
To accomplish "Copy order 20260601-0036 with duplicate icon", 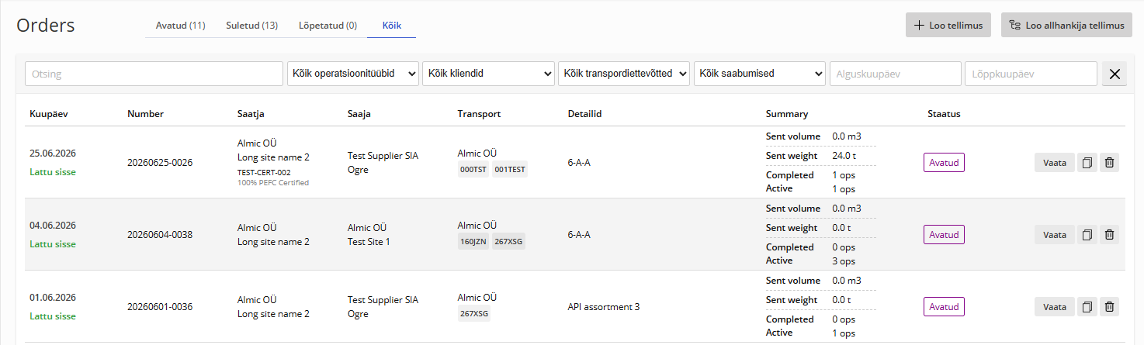I will 1087,306.
